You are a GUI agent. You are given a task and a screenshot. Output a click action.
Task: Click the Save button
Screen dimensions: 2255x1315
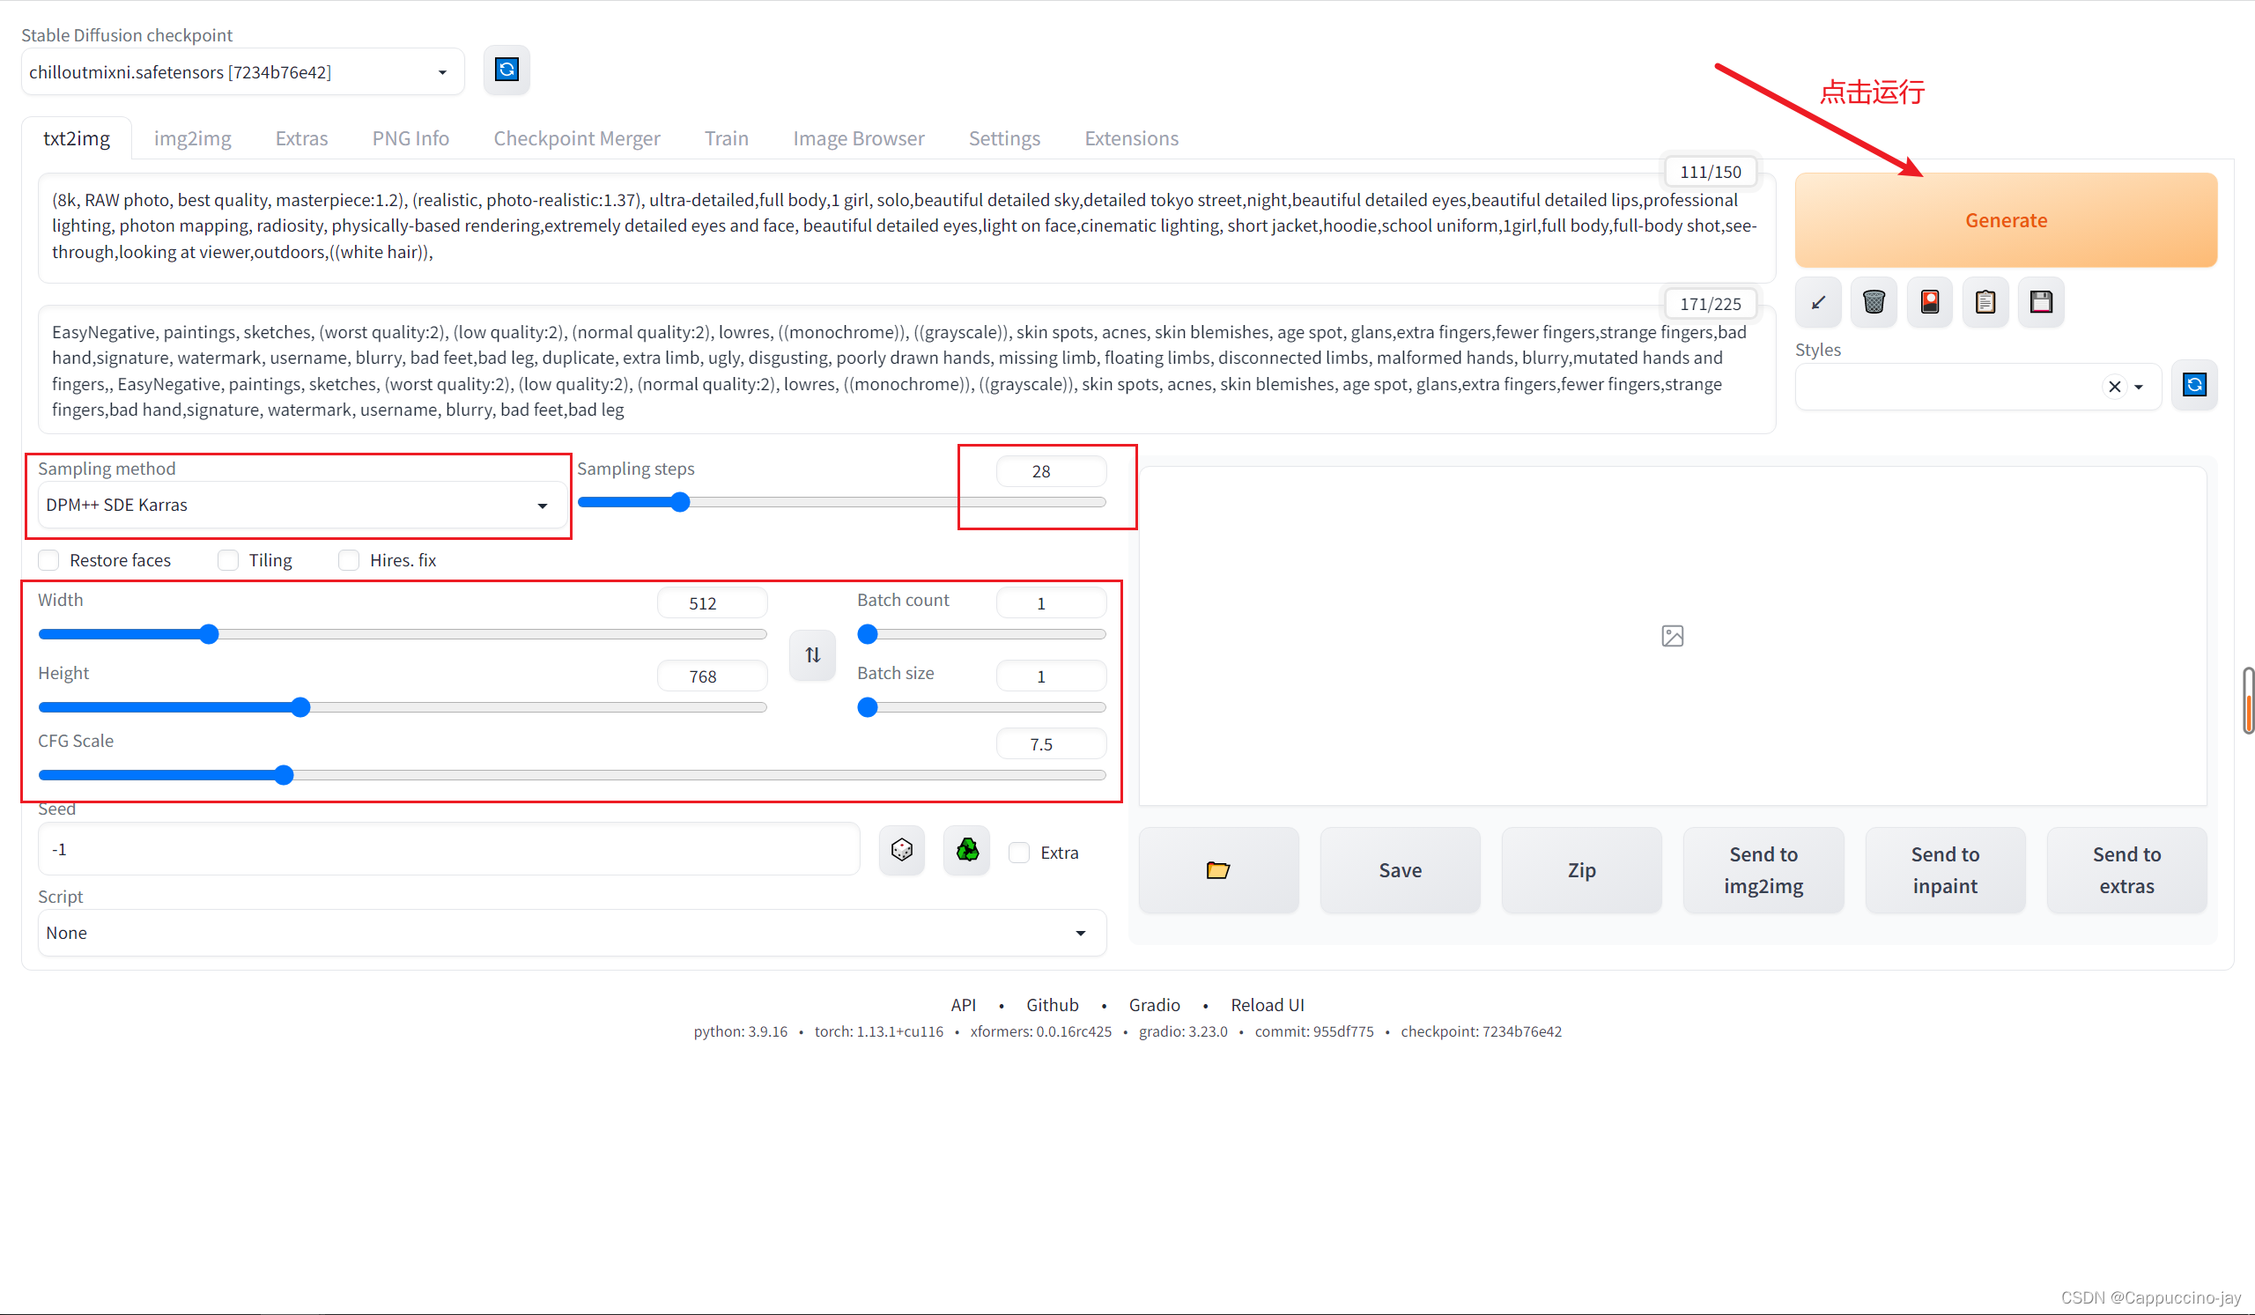[x=1400, y=870]
